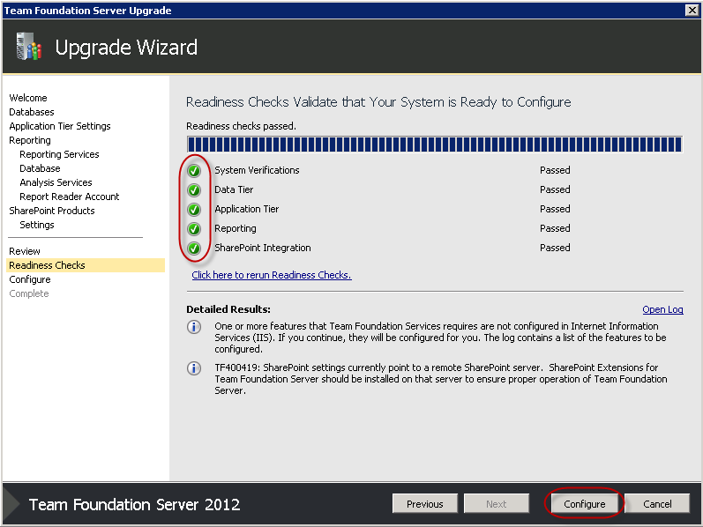Click 'Passed' status for Data Tier
Screen dimensions: 703x527
pyautogui.click(x=555, y=189)
